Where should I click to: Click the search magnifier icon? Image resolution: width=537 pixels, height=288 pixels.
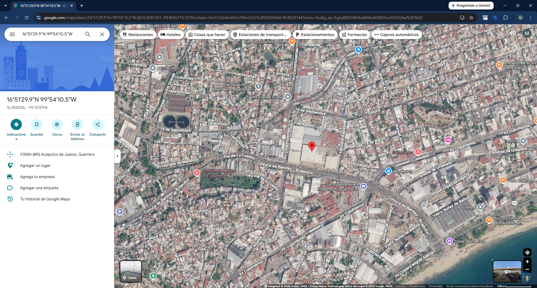[x=88, y=34]
